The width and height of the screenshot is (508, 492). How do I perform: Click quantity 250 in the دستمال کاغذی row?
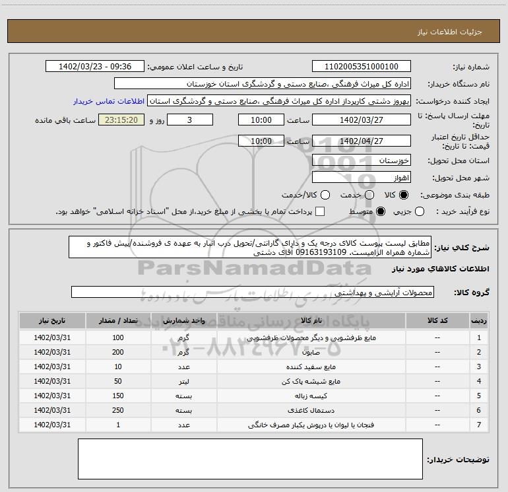pyautogui.click(x=118, y=410)
